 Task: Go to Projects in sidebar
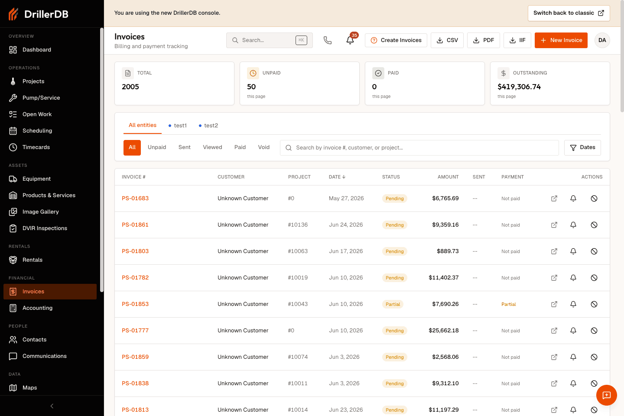(50, 81)
